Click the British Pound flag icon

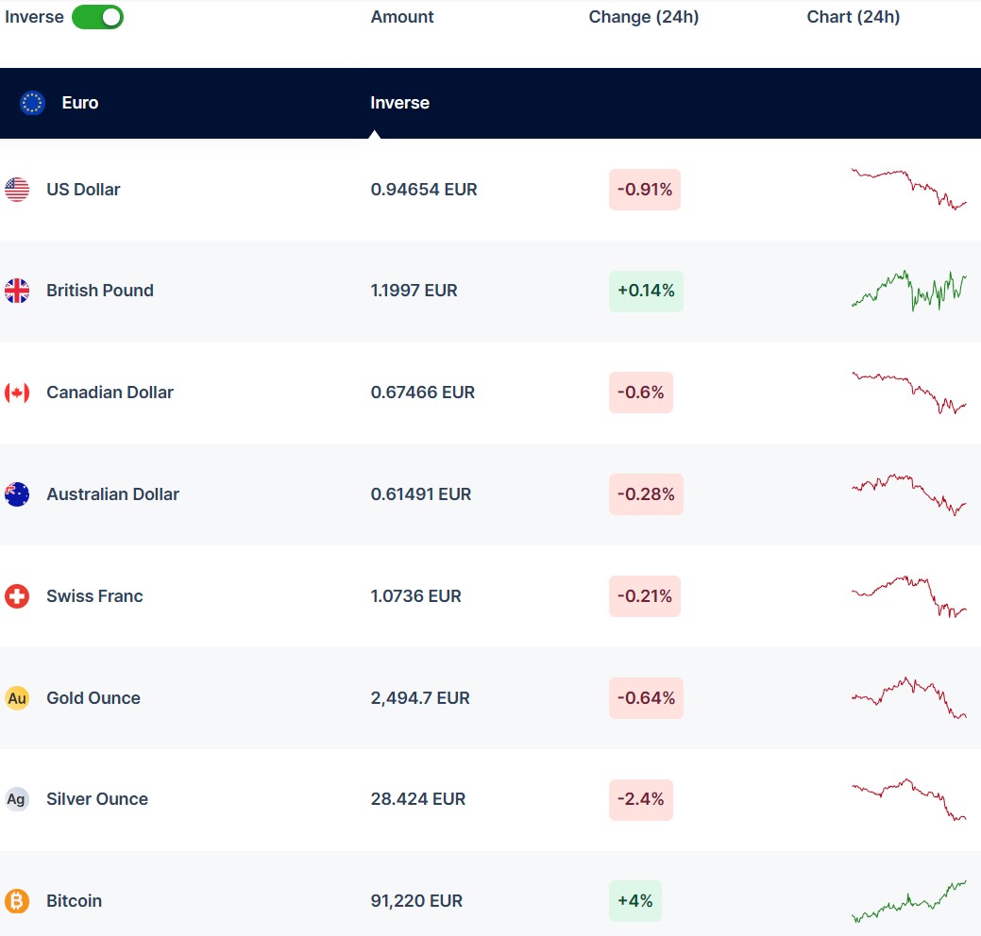coord(17,291)
